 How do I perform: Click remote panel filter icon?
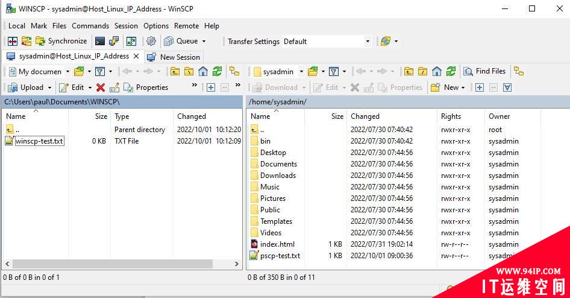[334, 71]
